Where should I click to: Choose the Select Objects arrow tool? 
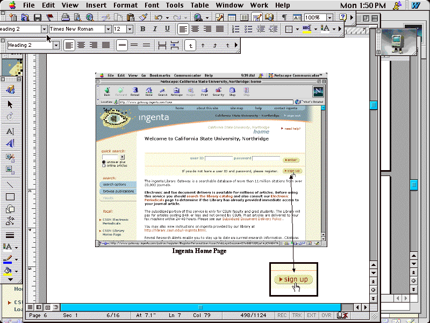10,104
